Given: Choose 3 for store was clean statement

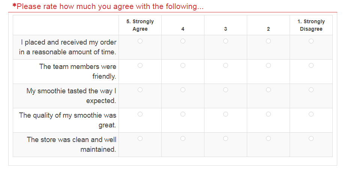Looking at the screenshot, I should point(225,139).
